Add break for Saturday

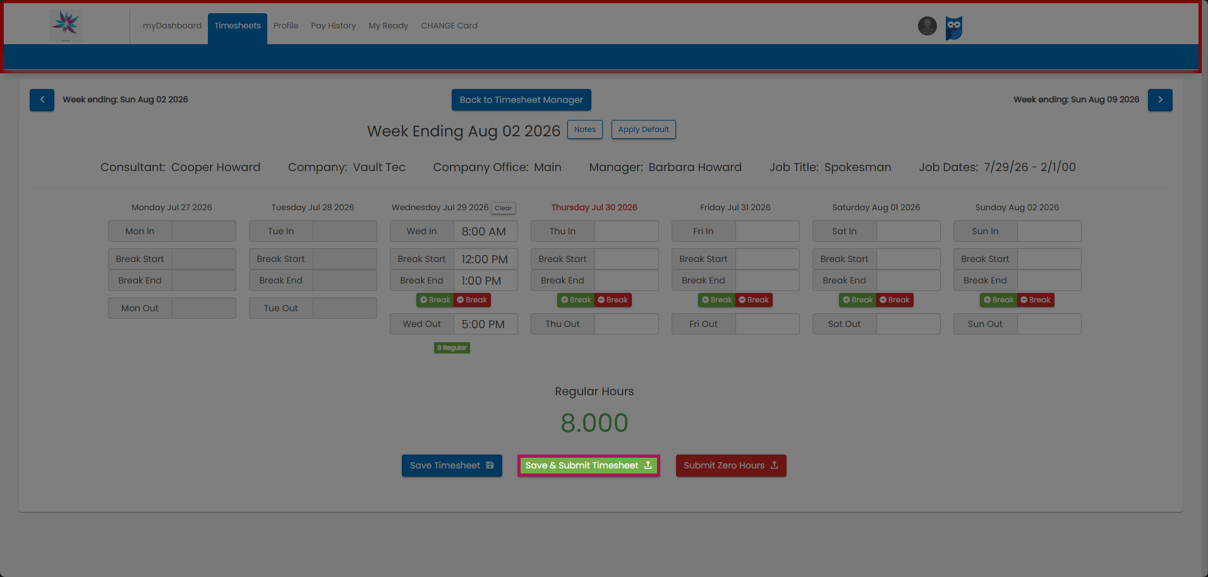point(858,300)
